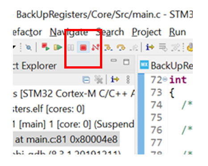Click the Use Step Filters icon

(176, 47)
